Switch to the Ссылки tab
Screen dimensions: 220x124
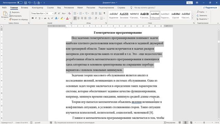point(50,8)
